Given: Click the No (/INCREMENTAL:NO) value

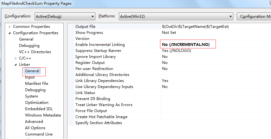Looking at the screenshot, I should click(x=186, y=45).
